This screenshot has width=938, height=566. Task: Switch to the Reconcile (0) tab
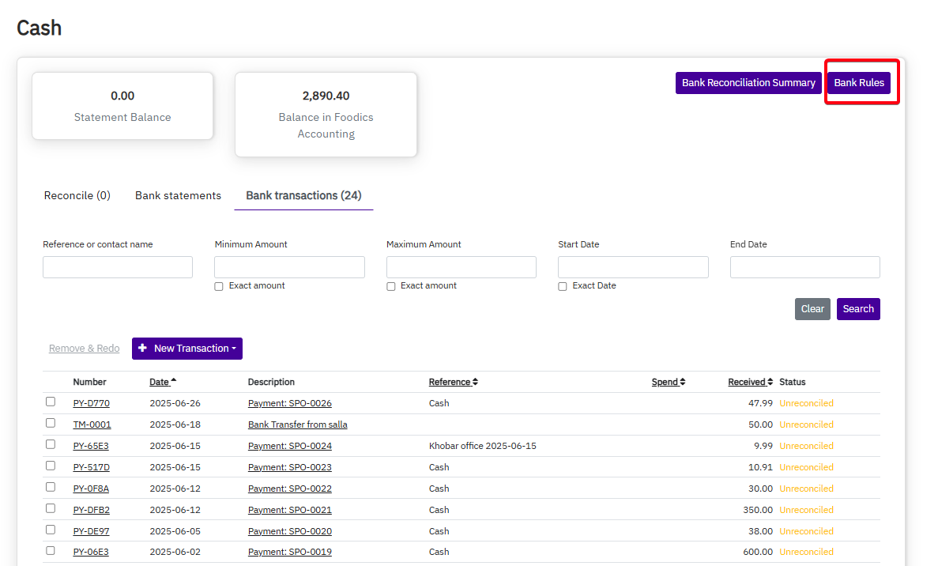click(x=77, y=195)
